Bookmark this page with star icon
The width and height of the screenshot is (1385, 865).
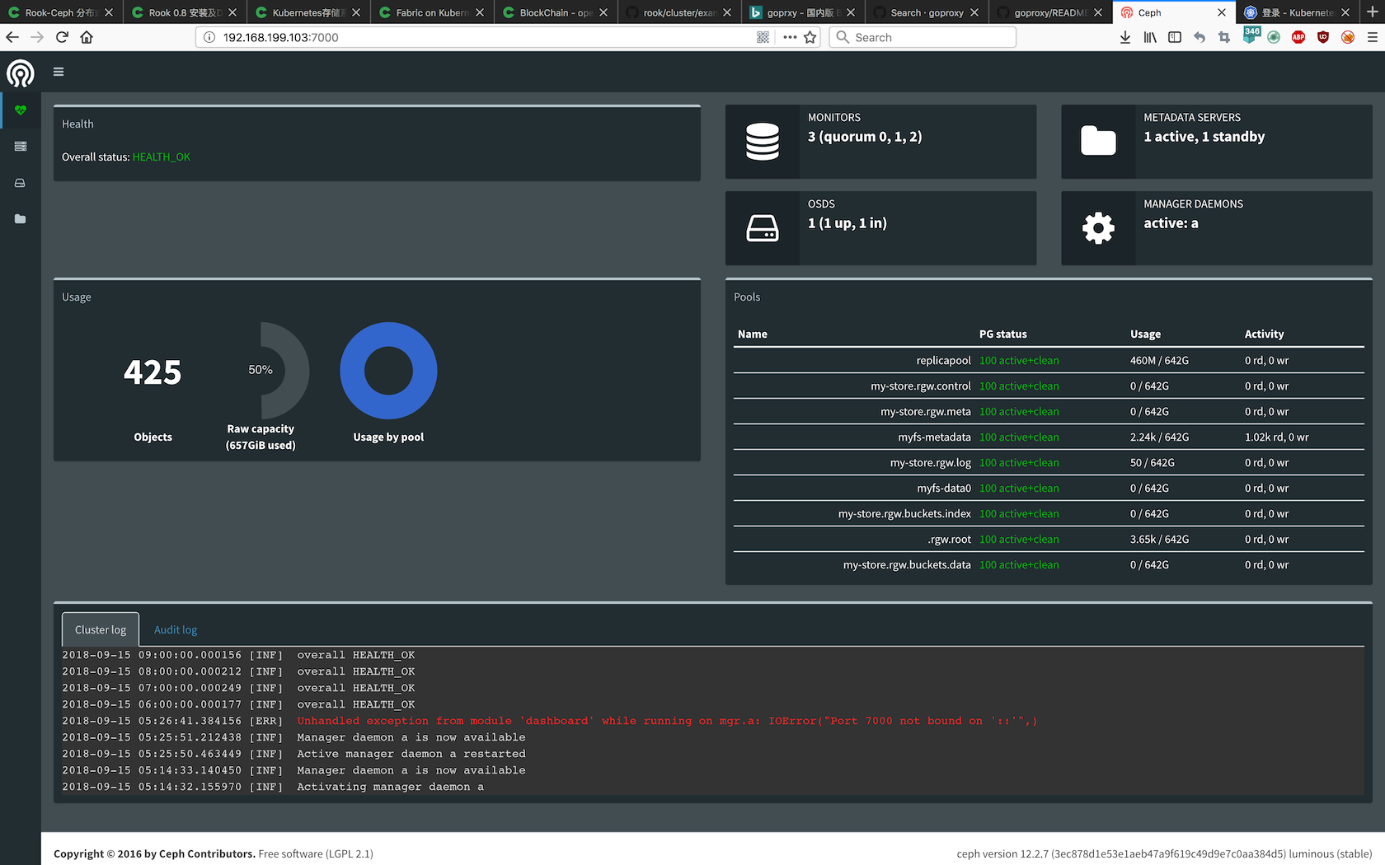click(810, 37)
